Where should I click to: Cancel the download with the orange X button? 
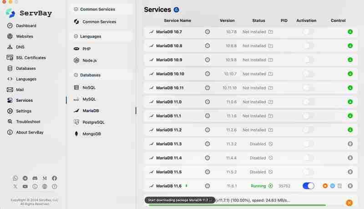(349, 203)
